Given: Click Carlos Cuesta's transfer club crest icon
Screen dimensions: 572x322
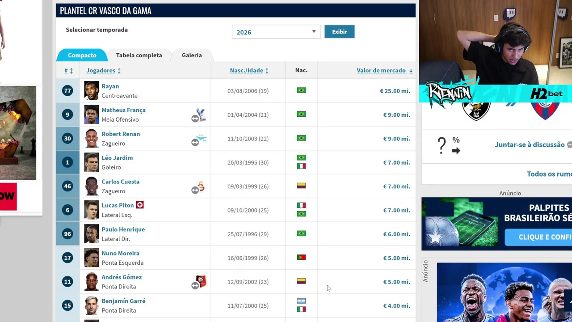Looking at the screenshot, I should coord(201,186).
